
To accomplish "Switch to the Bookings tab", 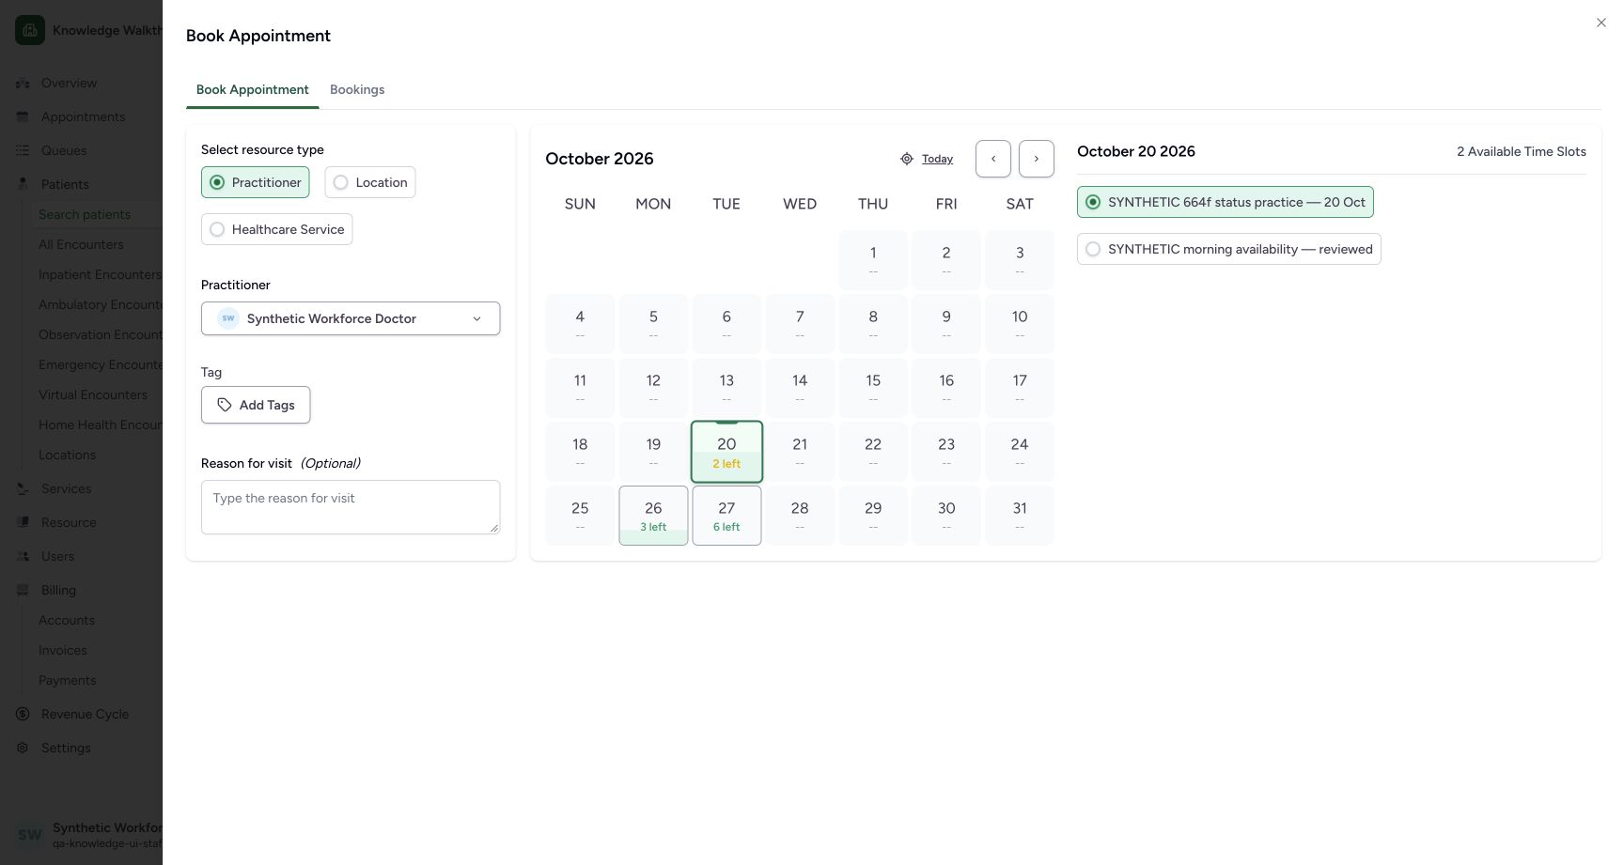I will (x=357, y=90).
